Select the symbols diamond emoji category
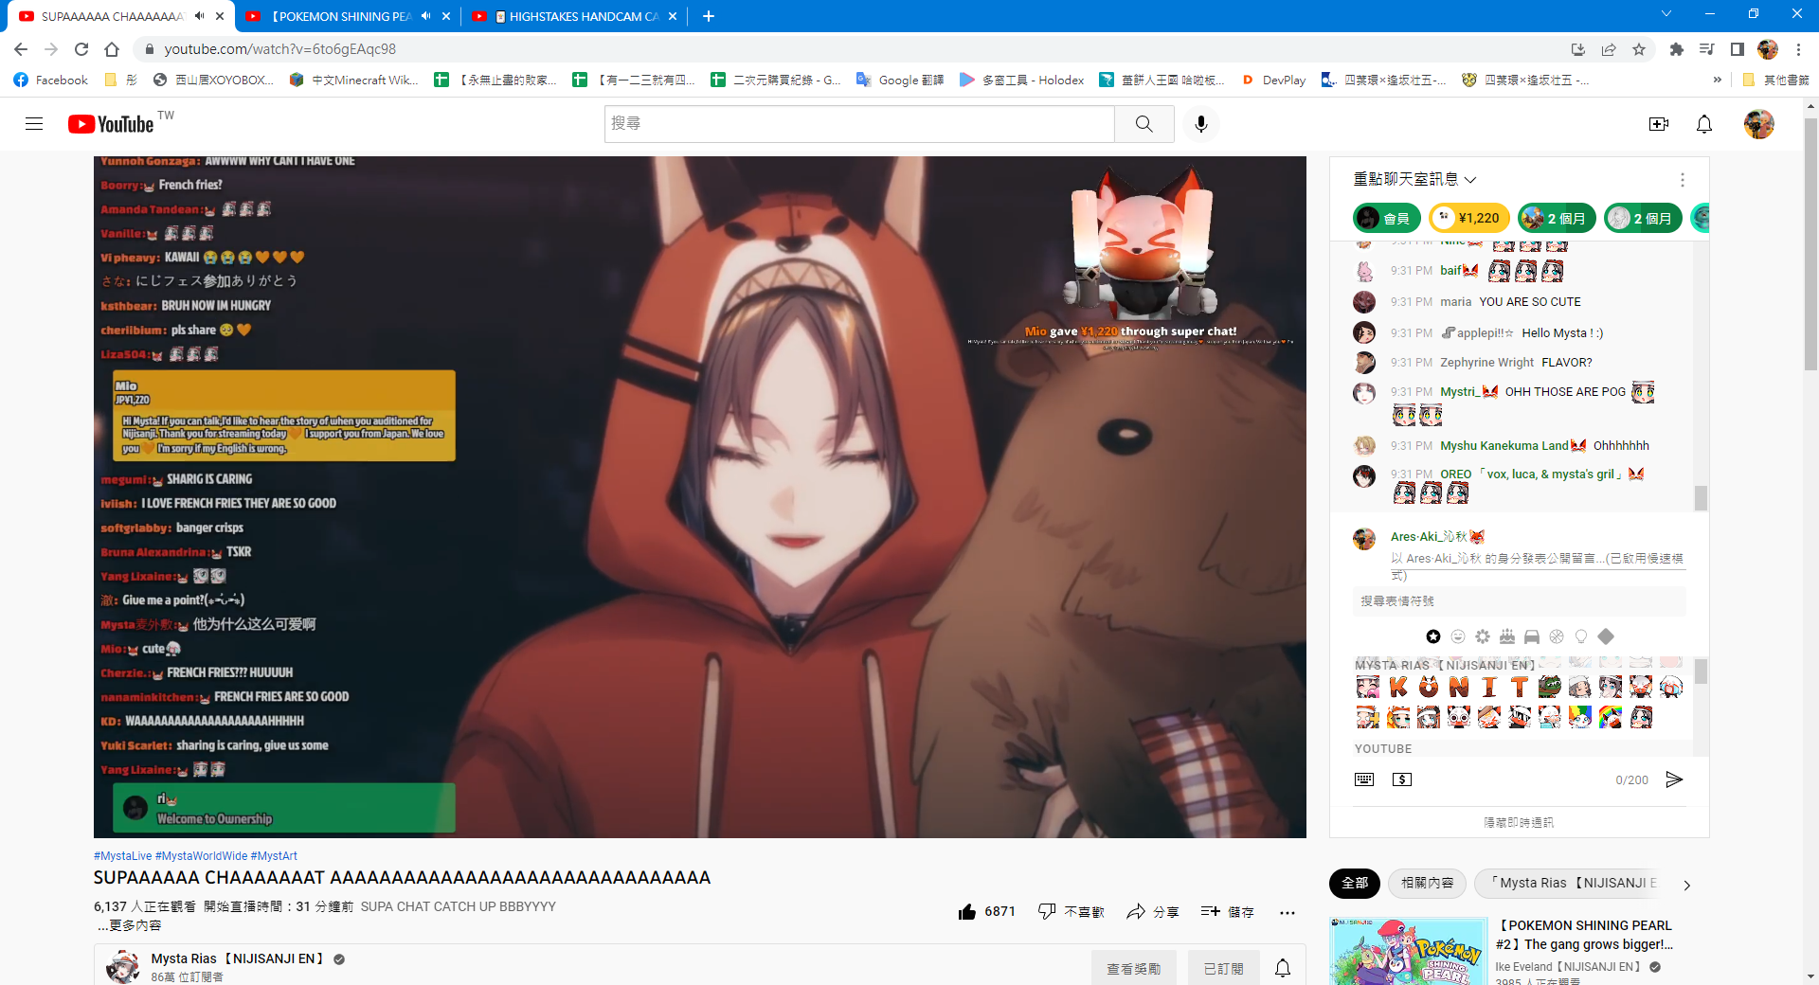Screen dimensions: 1819x985 click(1606, 636)
